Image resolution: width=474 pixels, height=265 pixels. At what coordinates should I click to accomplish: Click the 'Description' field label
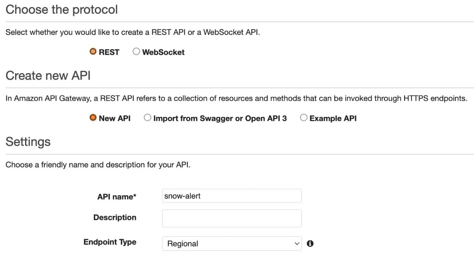pos(115,217)
